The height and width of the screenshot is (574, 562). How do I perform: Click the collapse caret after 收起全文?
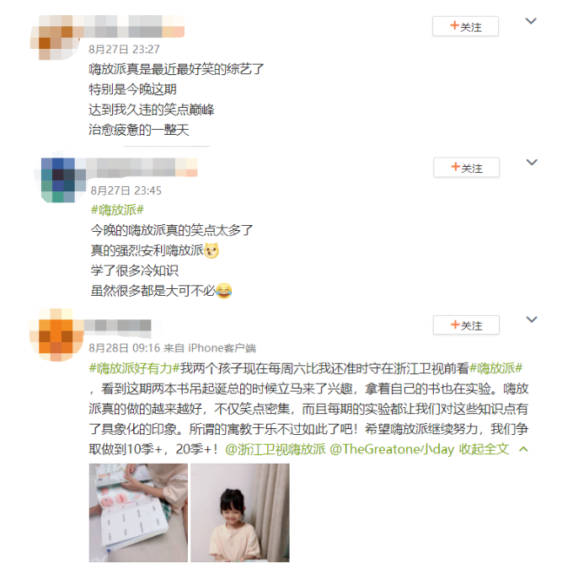pos(523,449)
